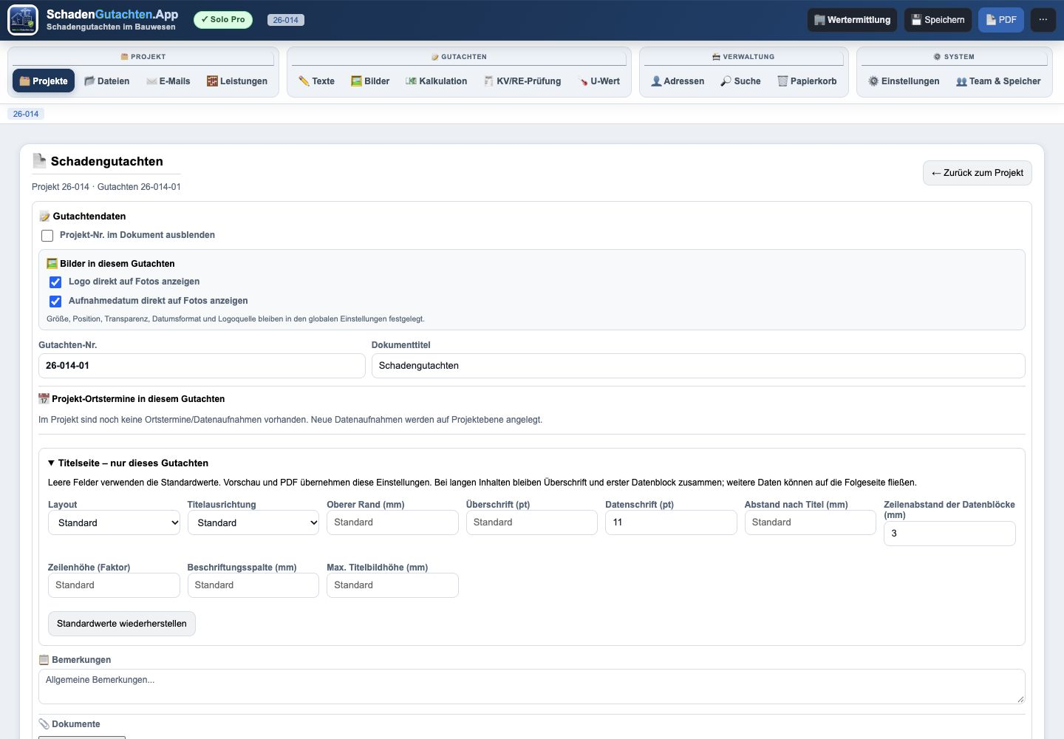The image size is (1064, 739).
Task: Click the Beschriftungsspalte (mm) field
Action: (253, 585)
